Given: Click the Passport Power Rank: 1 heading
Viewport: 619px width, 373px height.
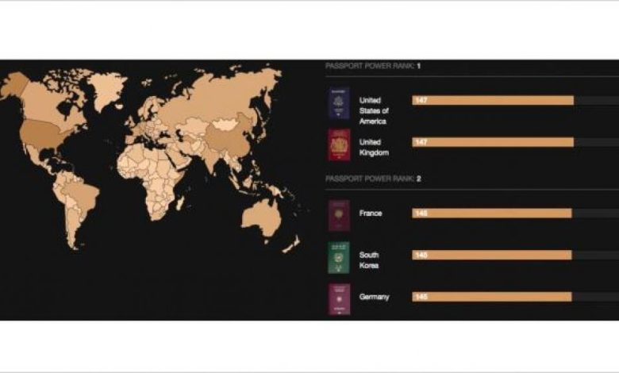Looking at the screenshot, I should click(x=373, y=66).
